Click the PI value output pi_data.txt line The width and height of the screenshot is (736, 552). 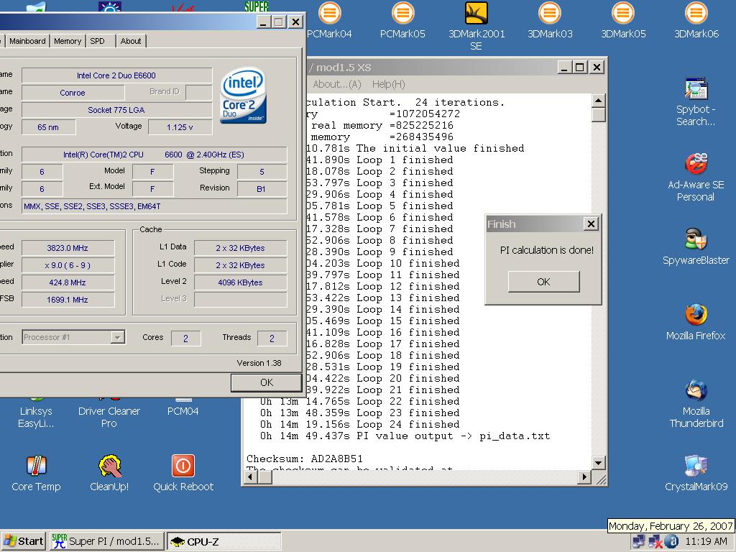pos(405,436)
